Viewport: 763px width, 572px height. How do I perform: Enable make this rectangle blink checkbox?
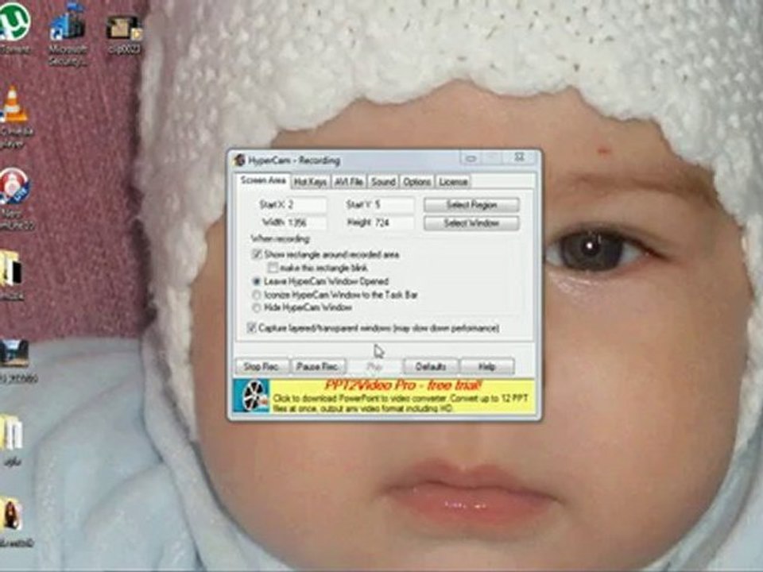click(x=273, y=268)
